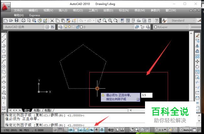Click the scale factor input showing 3.5
Image resolution: width=204 pixels, height=134 pixels.
pyautogui.click(x=147, y=95)
